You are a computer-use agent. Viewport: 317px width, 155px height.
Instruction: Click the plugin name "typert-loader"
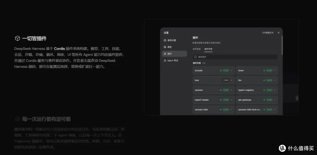click(202, 100)
